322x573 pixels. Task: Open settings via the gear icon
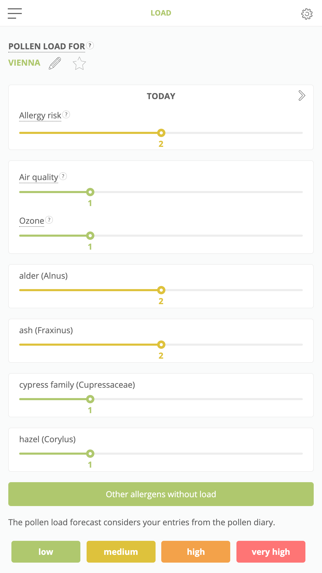(307, 14)
